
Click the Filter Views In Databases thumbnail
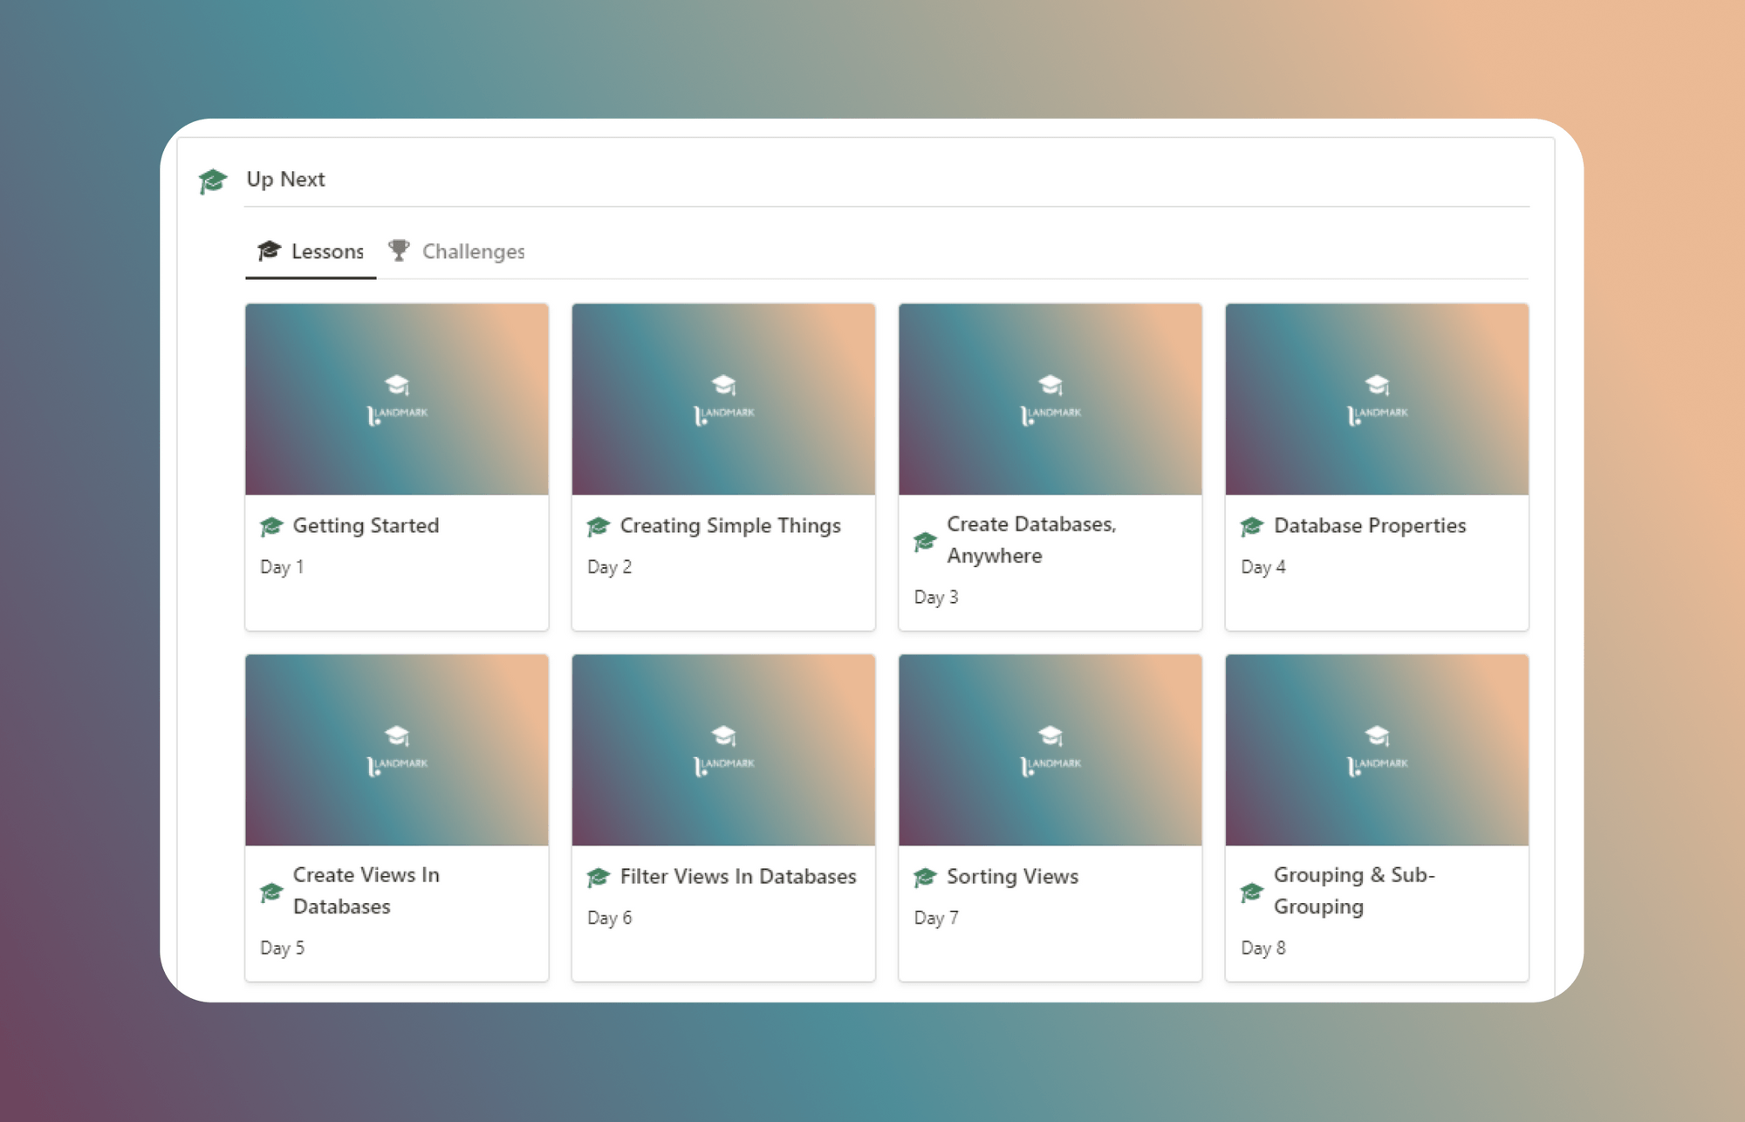[723, 749]
